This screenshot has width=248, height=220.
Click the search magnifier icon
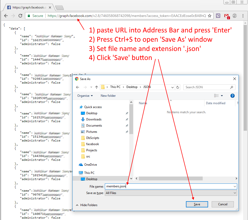point(232,87)
